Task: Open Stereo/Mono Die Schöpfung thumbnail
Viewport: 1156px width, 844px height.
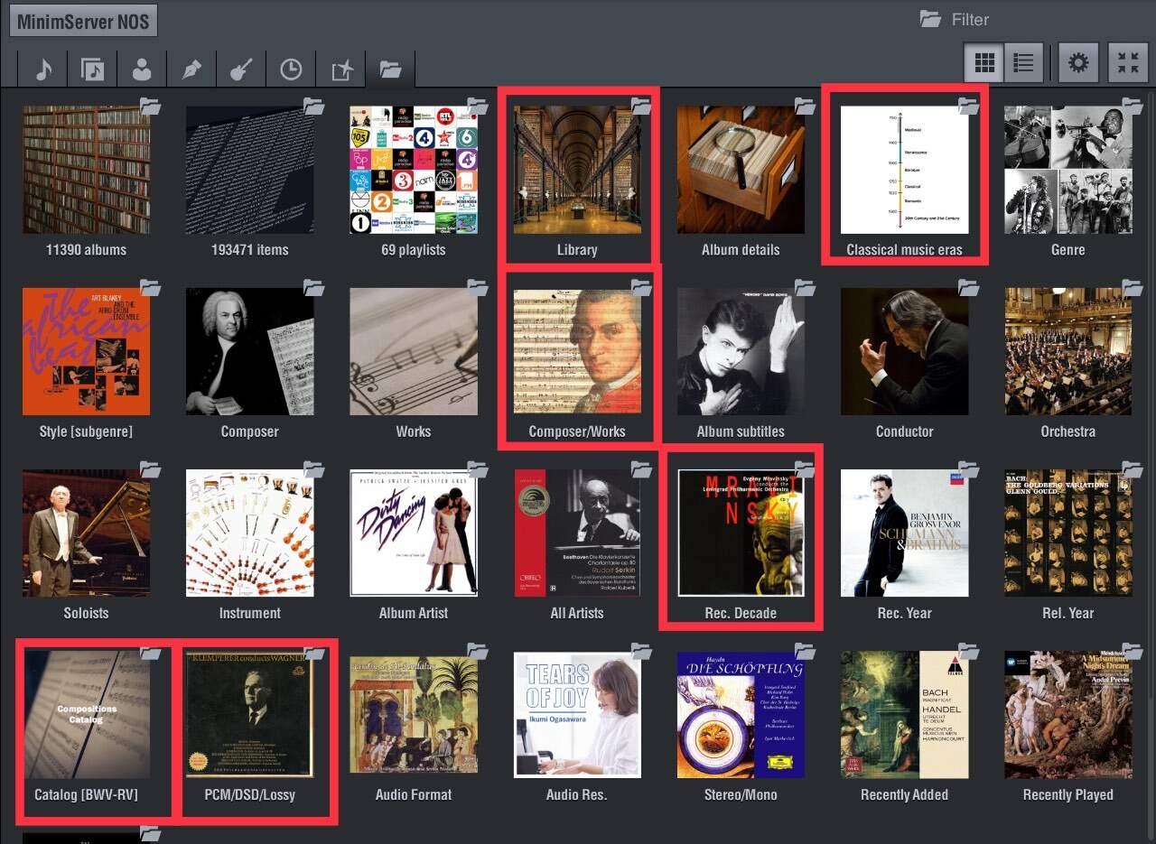Action: pos(741,714)
